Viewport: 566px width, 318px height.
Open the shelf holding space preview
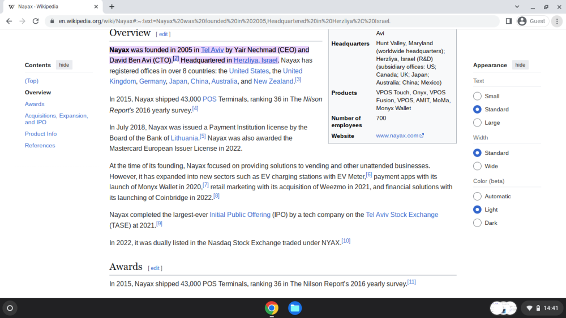click(x=504, y=308)
